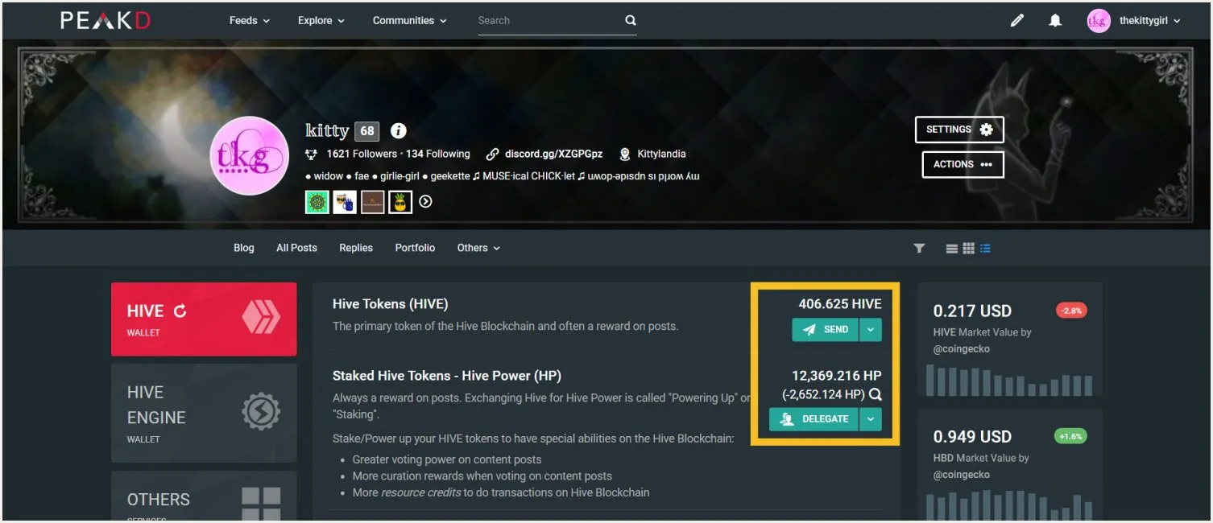Image resolution: width=1213 pixels, height=523 pixels.
Task: Click the Staked Hive Tokens - Hive Power heading
Action: (447, 376)
